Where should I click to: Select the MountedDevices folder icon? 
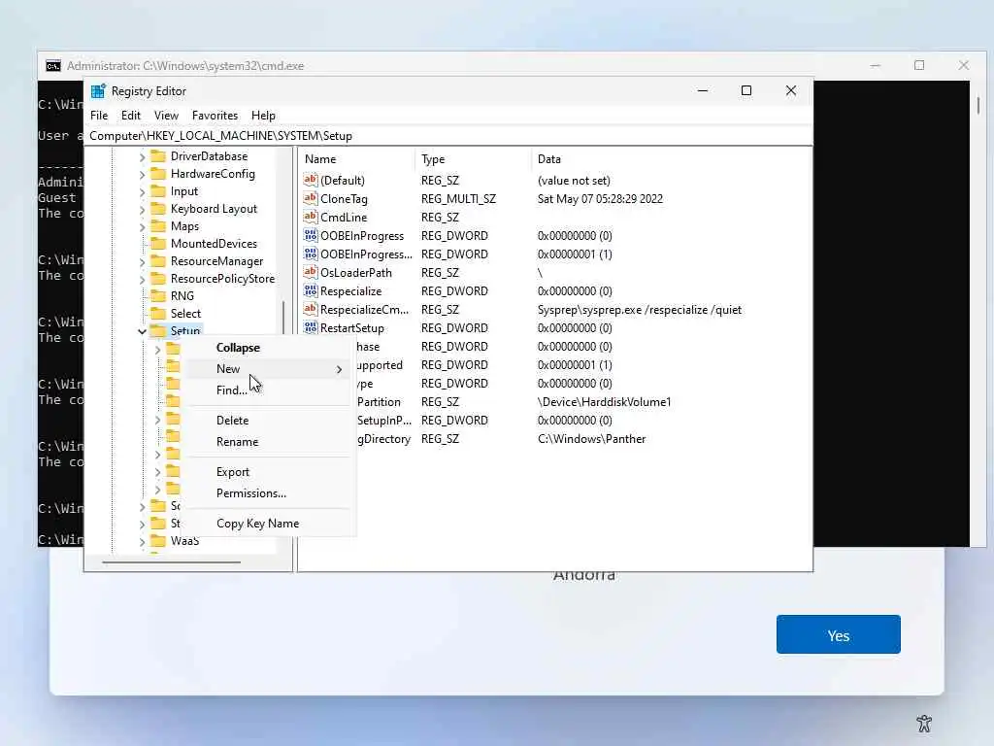click(158, 244)
